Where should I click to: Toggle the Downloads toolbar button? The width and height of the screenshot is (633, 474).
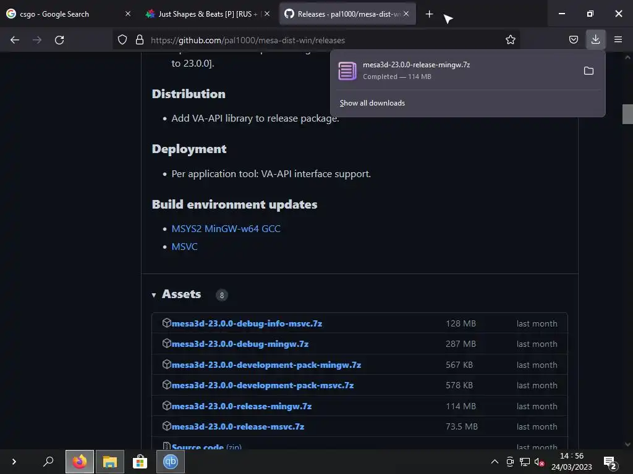pyautogui.click(x=595, y=39)
